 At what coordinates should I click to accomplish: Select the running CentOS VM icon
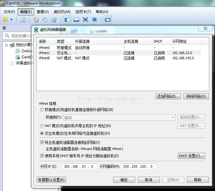18,57
